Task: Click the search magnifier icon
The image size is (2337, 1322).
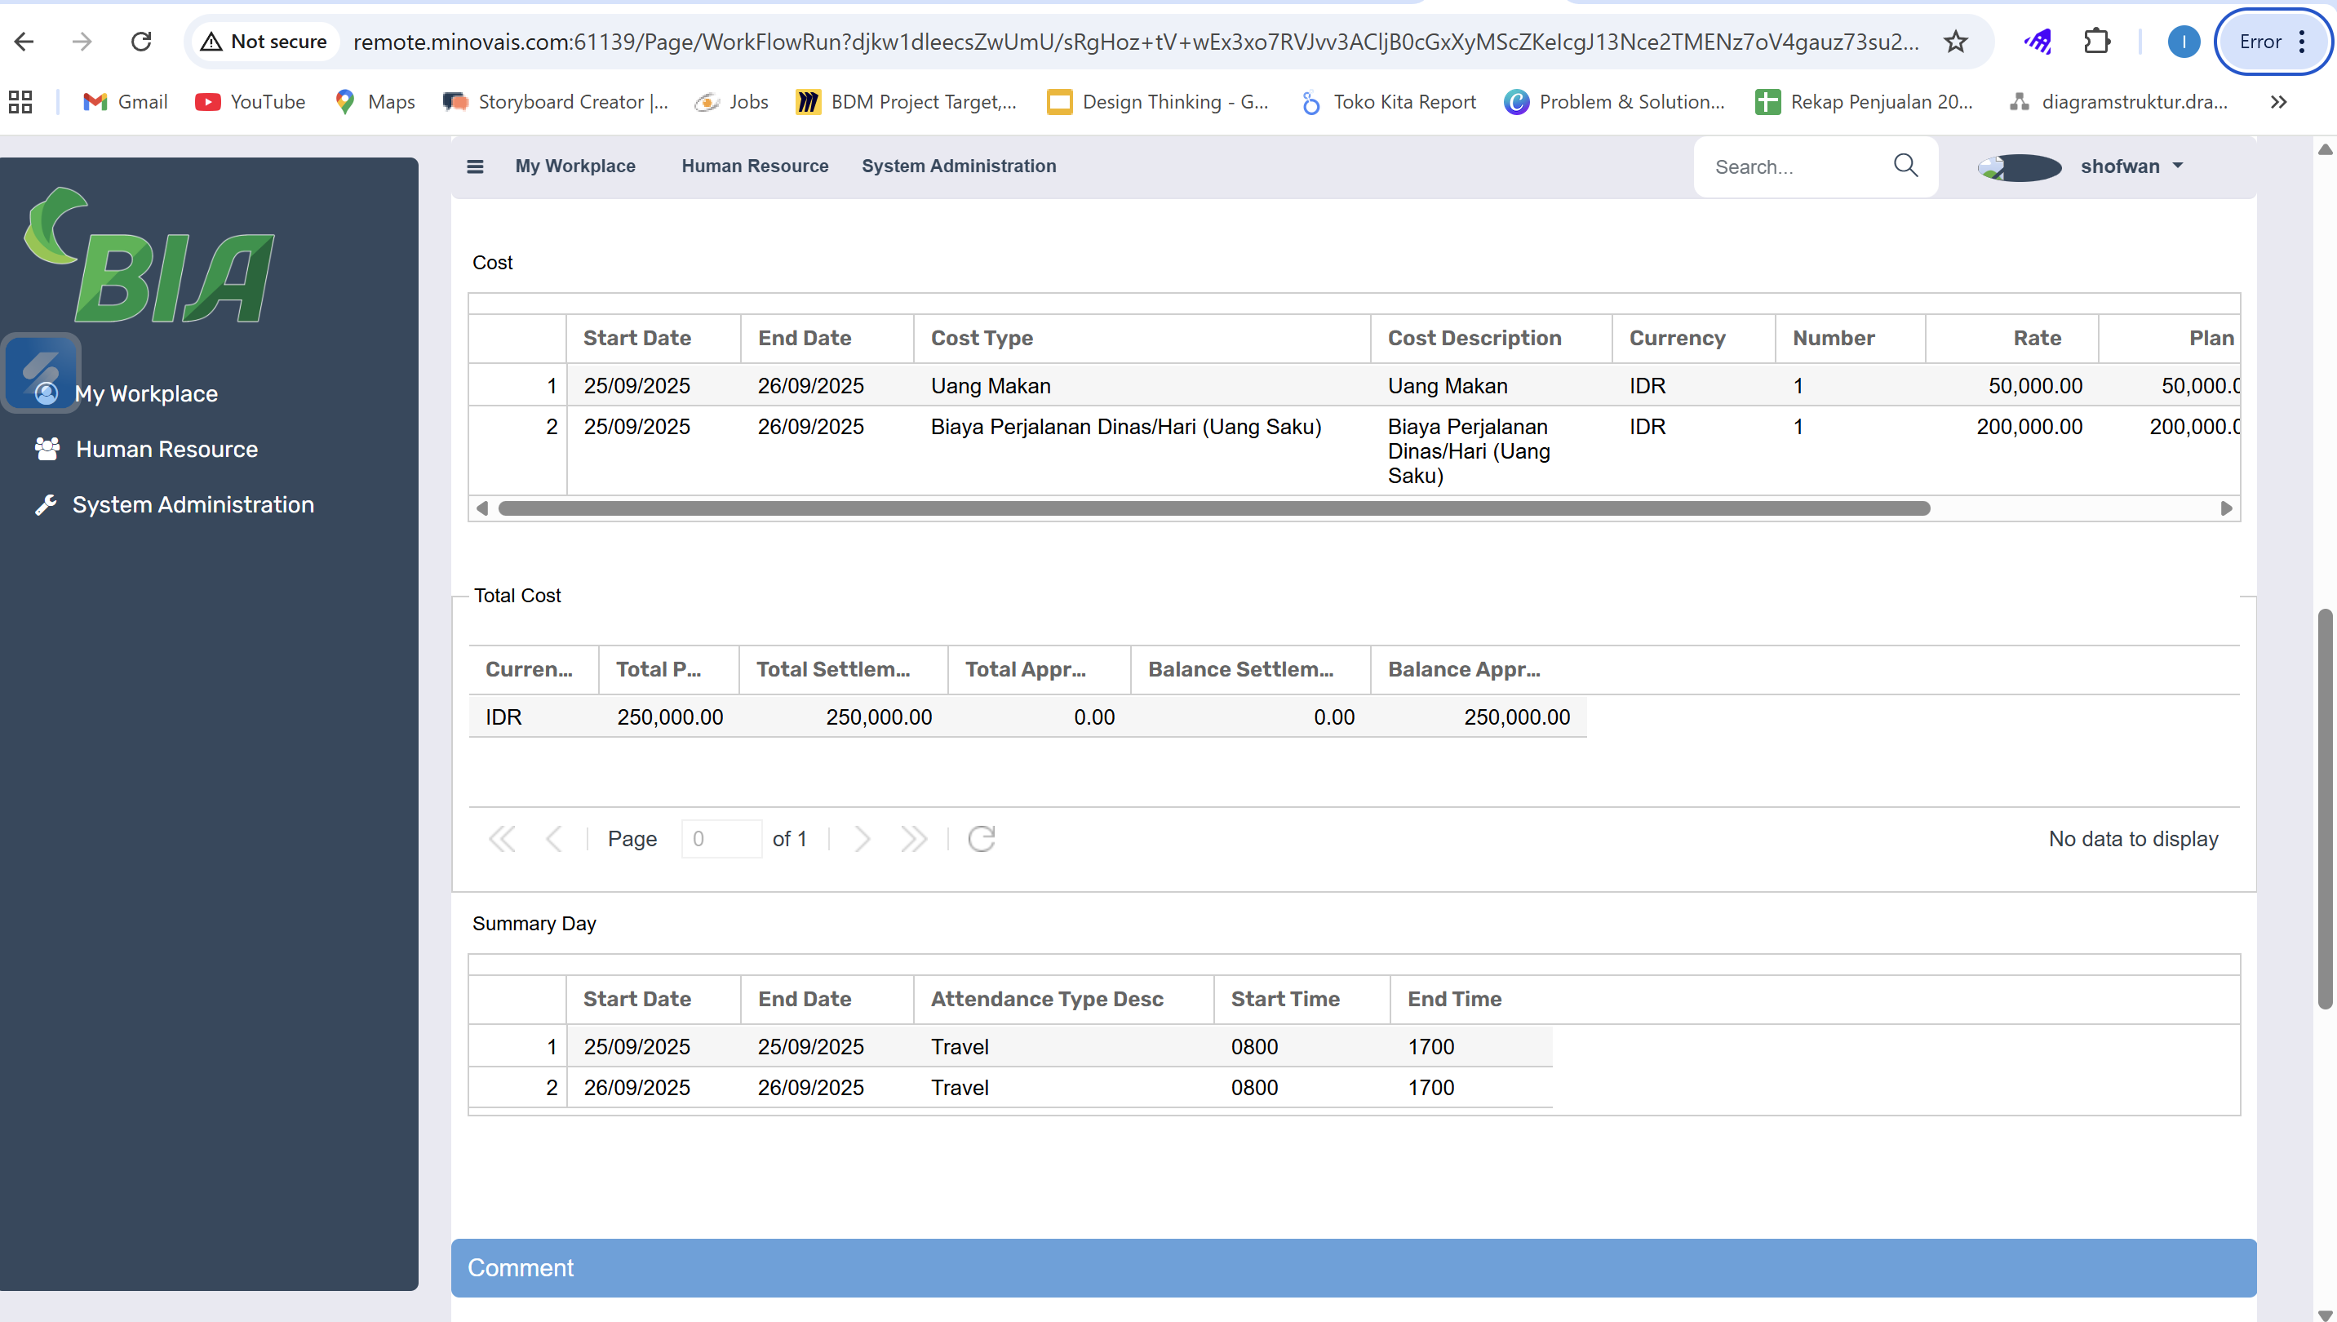Action: [x=1905, y=165]
